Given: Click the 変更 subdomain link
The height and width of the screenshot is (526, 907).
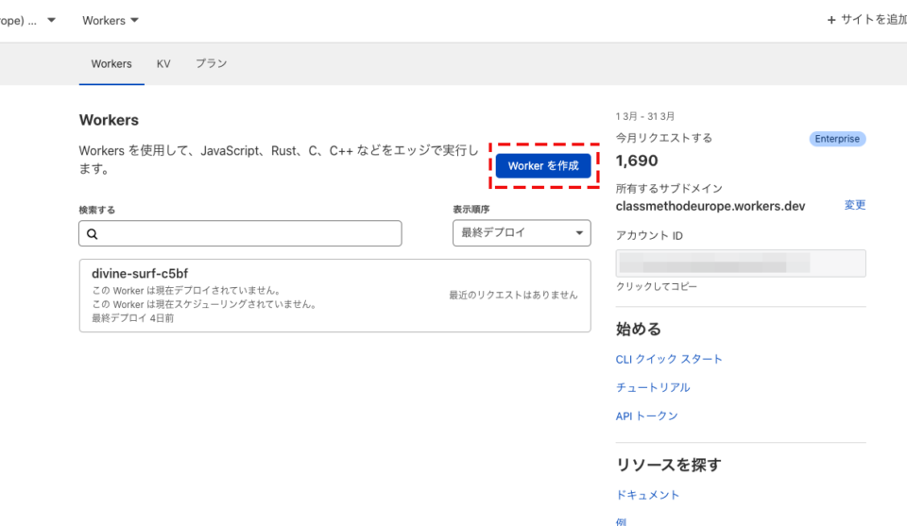Looking at the screenshot, I should click(x=855, y=205).
